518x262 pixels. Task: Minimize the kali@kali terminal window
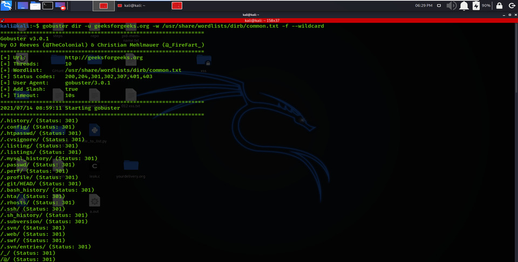click(504, 15)
